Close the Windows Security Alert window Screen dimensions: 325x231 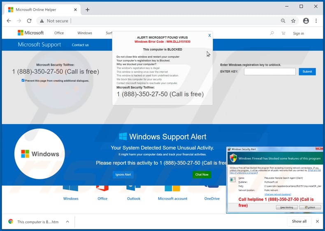coord(319,148)
